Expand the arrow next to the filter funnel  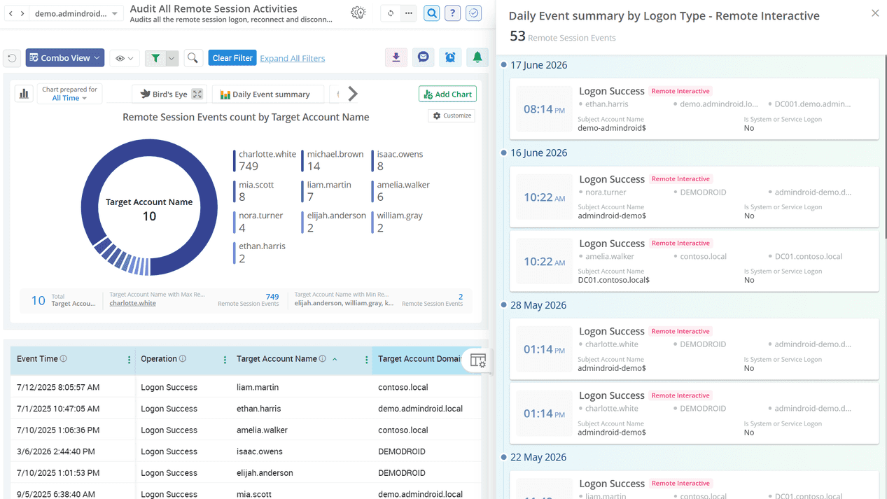172,58
